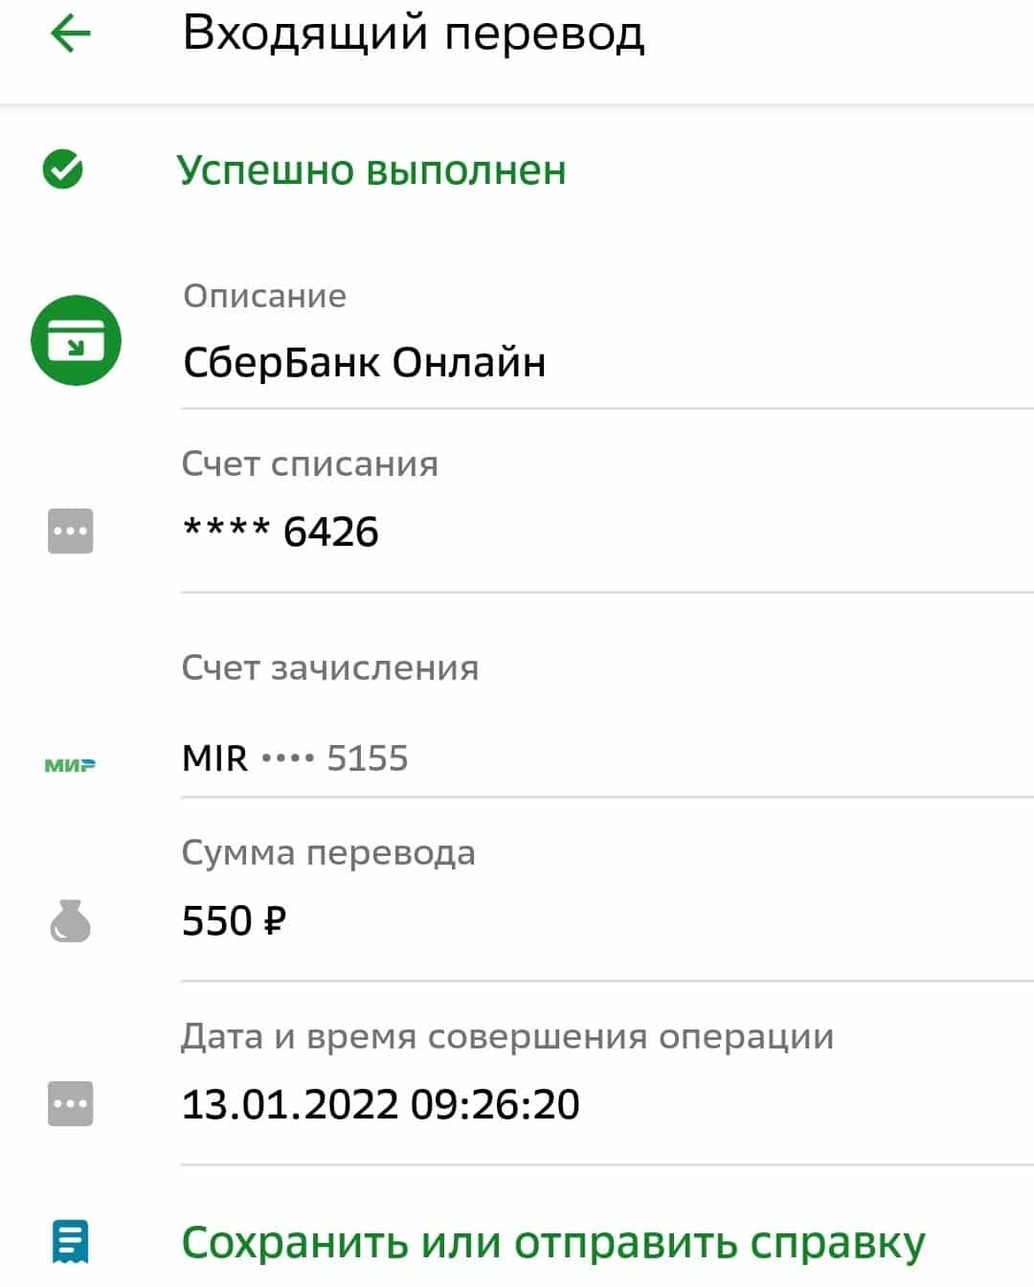Click the debit account number **** 6426
The image size is (1034, 1287).
tap(281, 531)
